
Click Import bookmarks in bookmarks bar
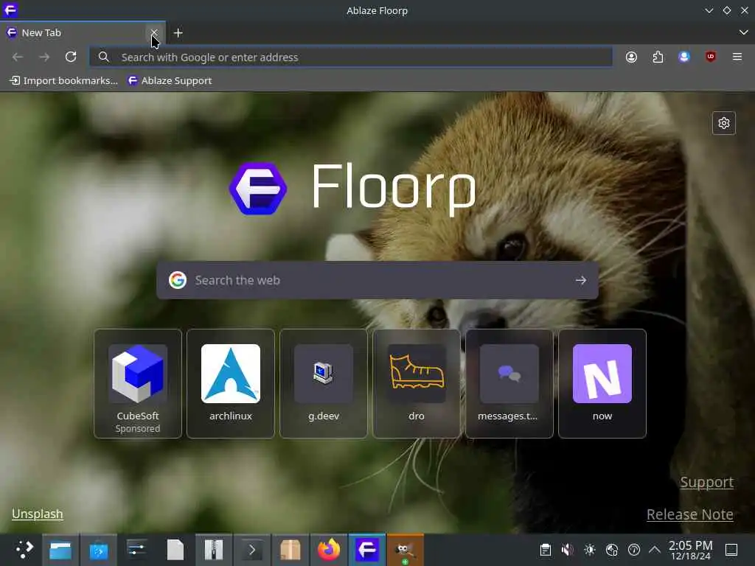point(64,81)
